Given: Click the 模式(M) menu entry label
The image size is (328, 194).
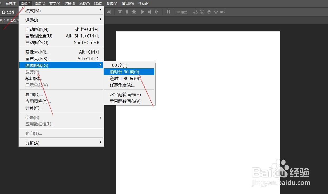Looking at the screenshot, I should [33, 11].
